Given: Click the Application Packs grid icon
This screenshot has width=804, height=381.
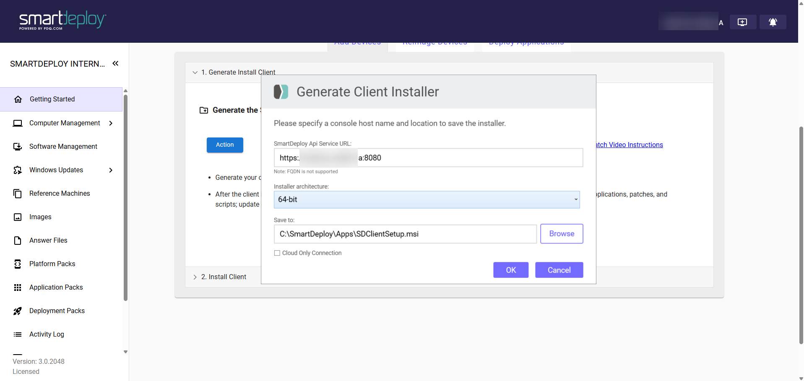Looking at the screenshot, I should click(x=18, y=288).
